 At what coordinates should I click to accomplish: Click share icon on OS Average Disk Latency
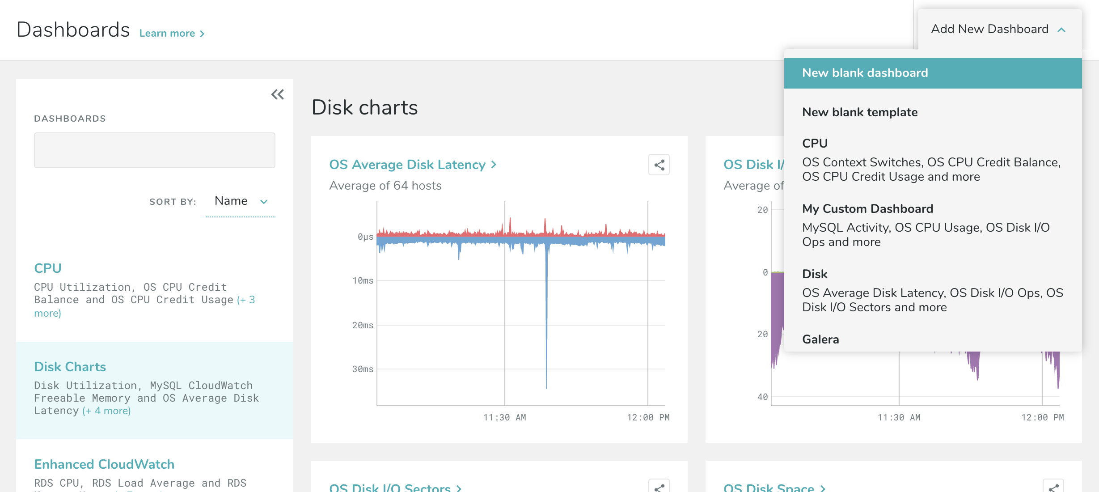coord(659,165)
